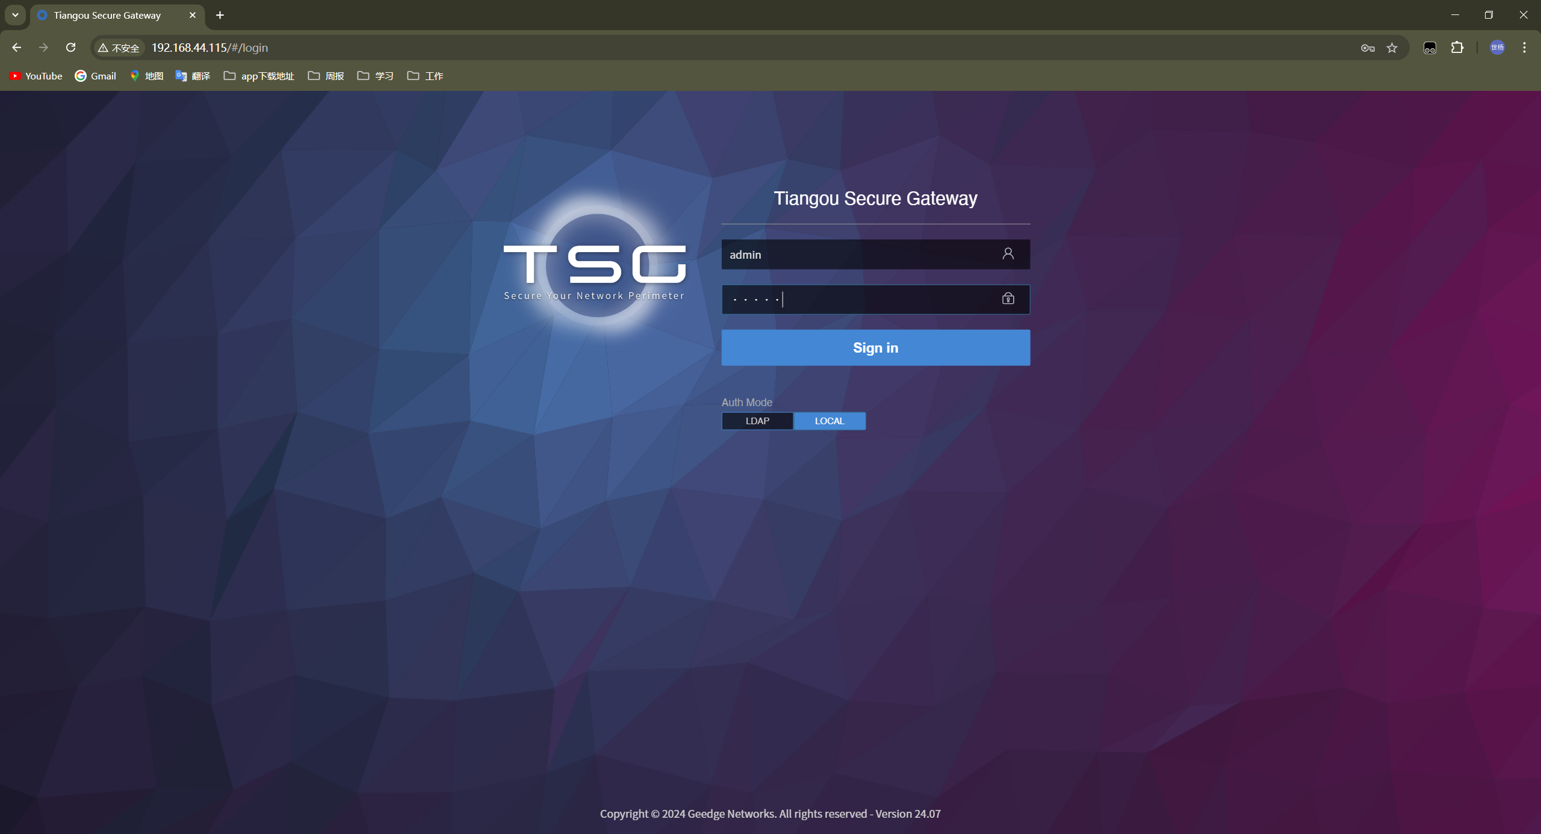Viewport: 1541px width, 834px height.
Task: Bookmark this page with the star icon
Action: pyautogui.click(x=1392, y=48)
